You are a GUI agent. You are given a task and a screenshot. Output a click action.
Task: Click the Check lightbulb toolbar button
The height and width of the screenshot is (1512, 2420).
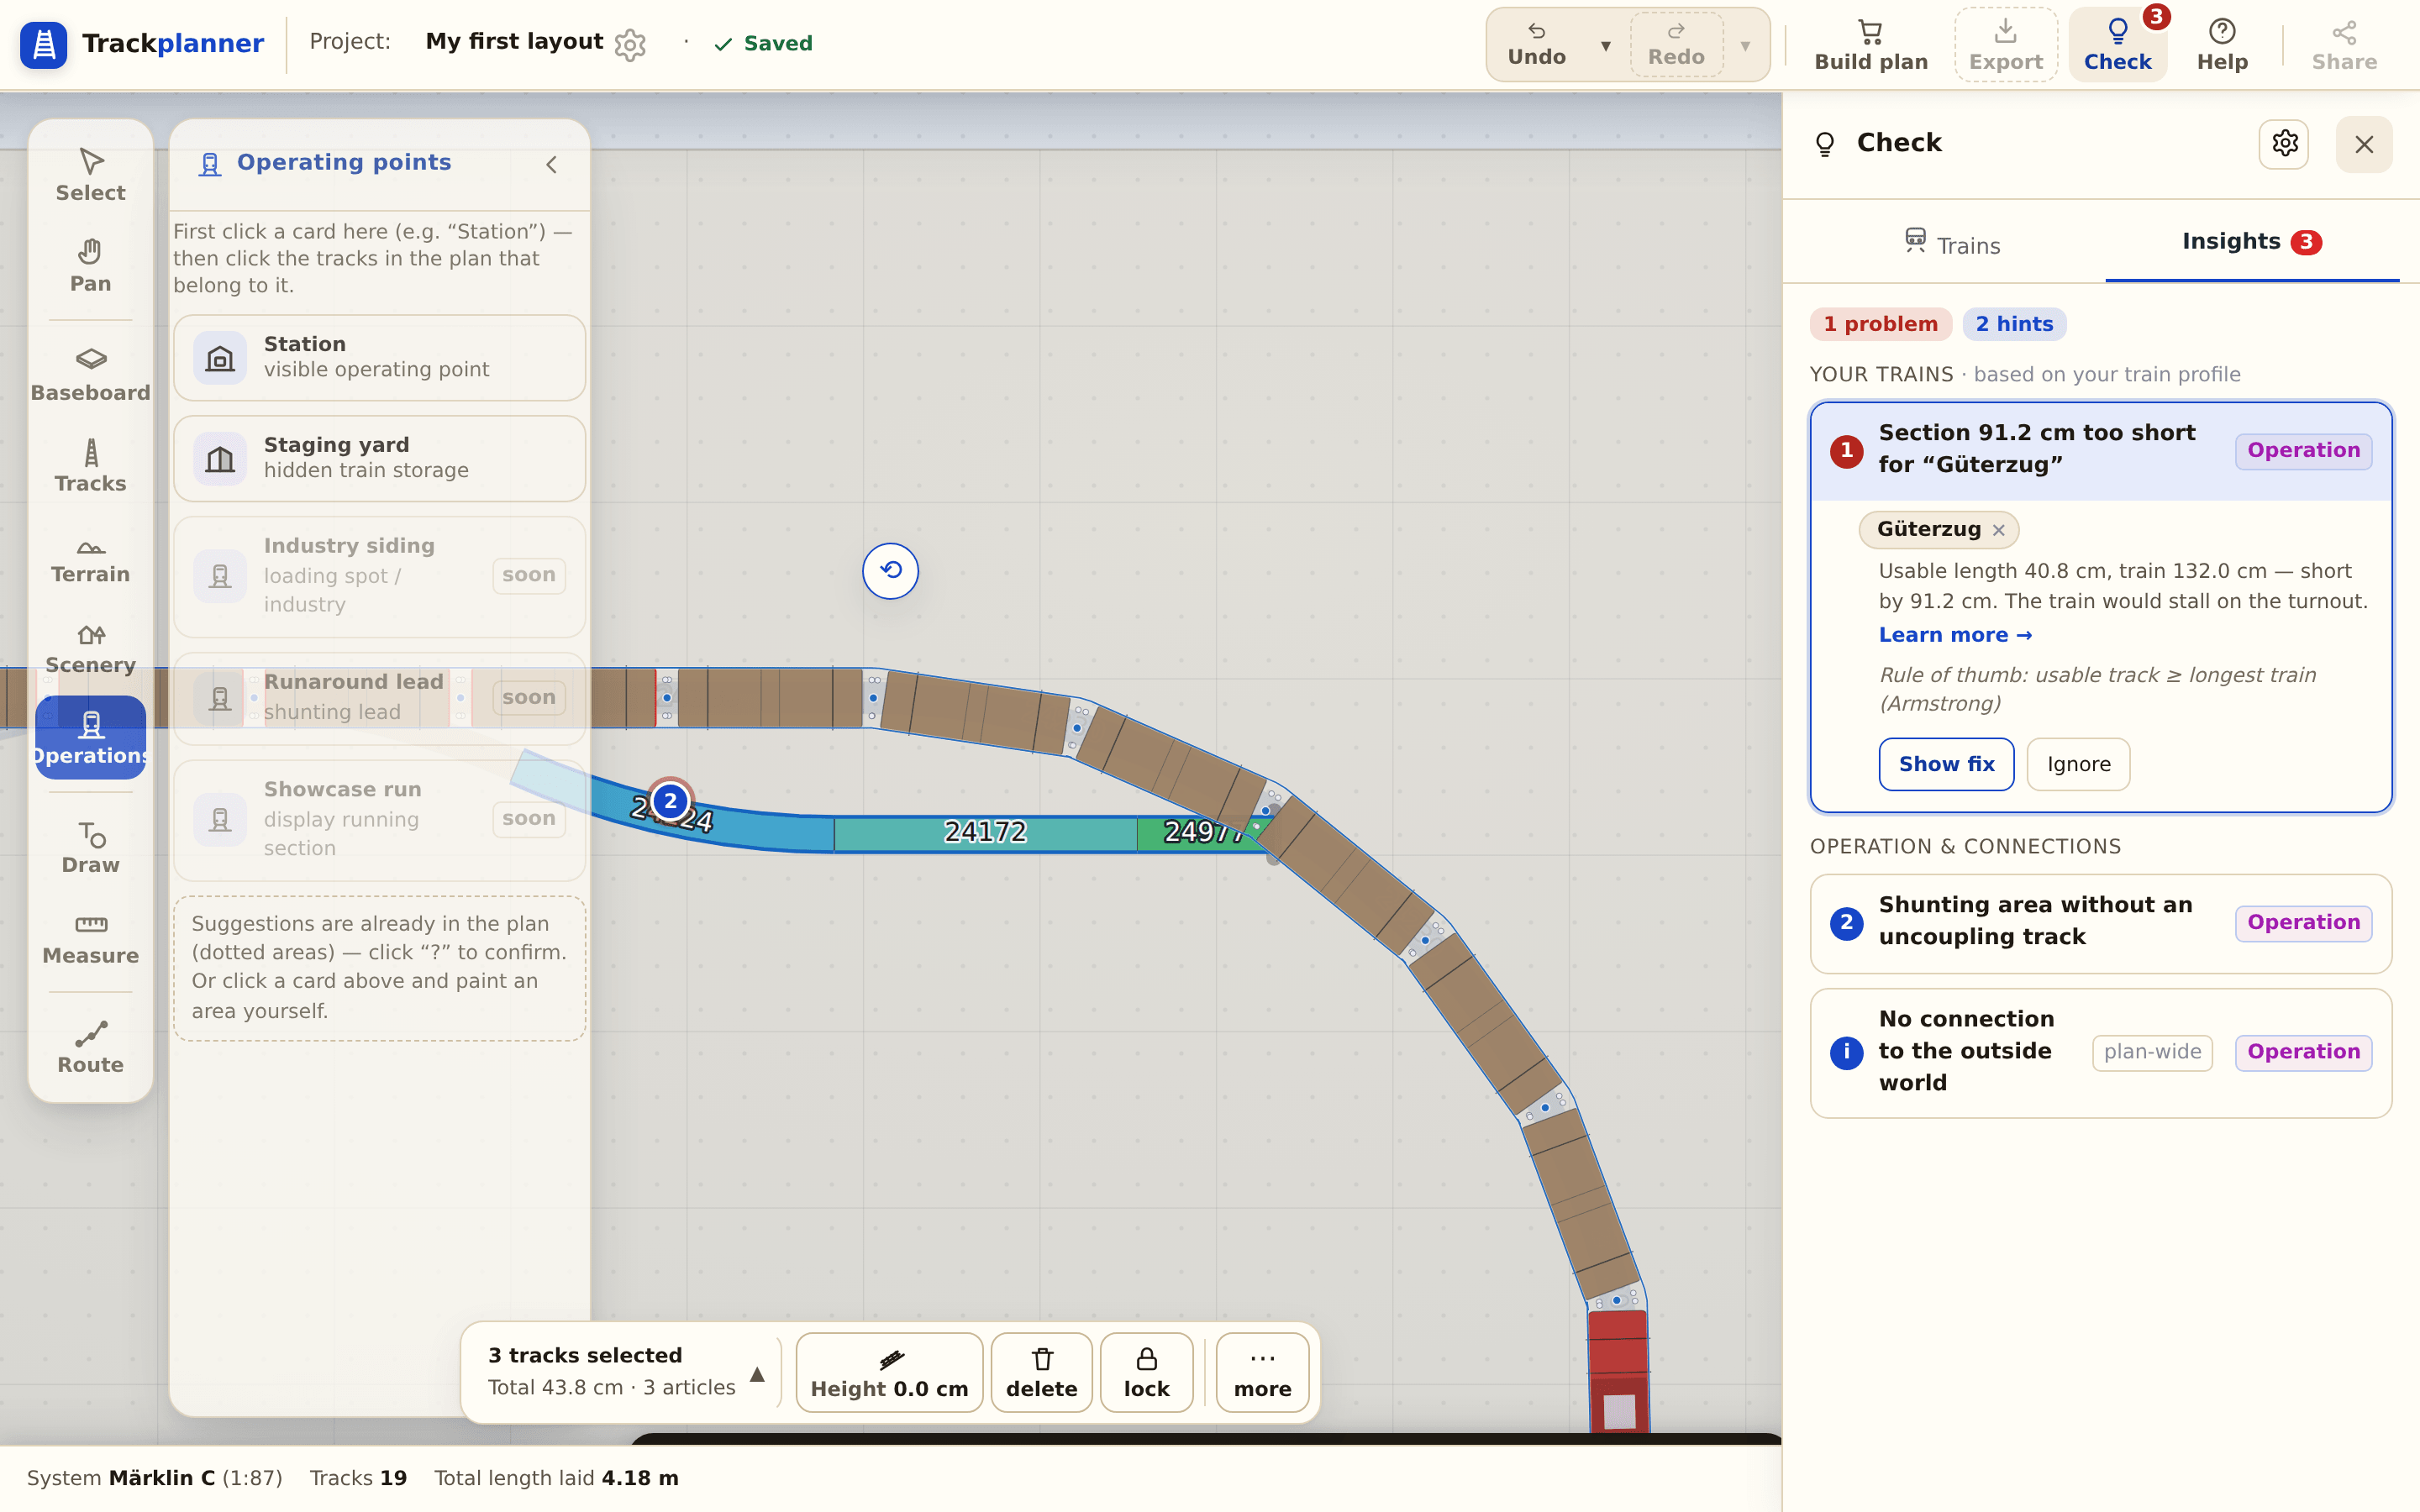[x=2117, y=45]
